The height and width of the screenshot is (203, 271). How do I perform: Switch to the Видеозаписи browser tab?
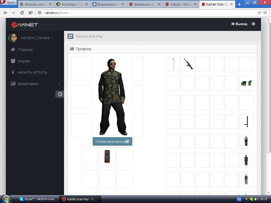click(x=109, y=4)
